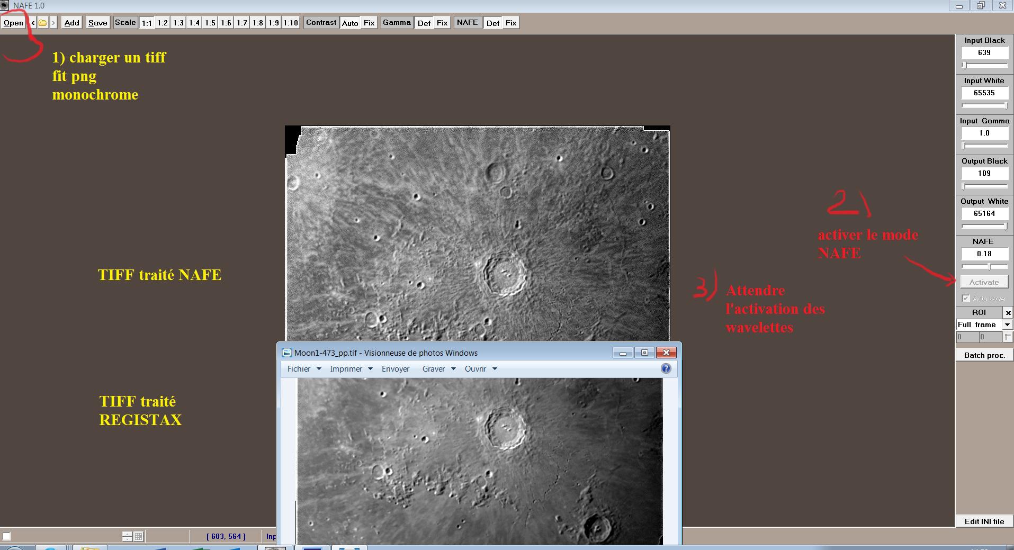Screen dimensions: 1014x550
Task: Click the Activate NAFE button
Action: coord(984,282)
